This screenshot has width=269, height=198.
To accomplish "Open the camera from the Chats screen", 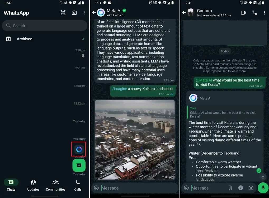I will click(74, 12).
